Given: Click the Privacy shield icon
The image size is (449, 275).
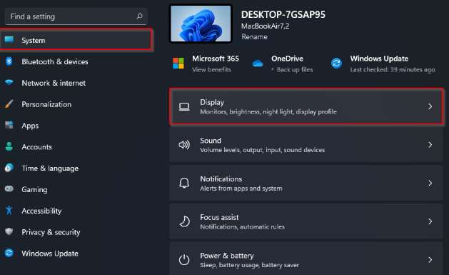Looking at the screenshot, I should [x=9, y=231].
